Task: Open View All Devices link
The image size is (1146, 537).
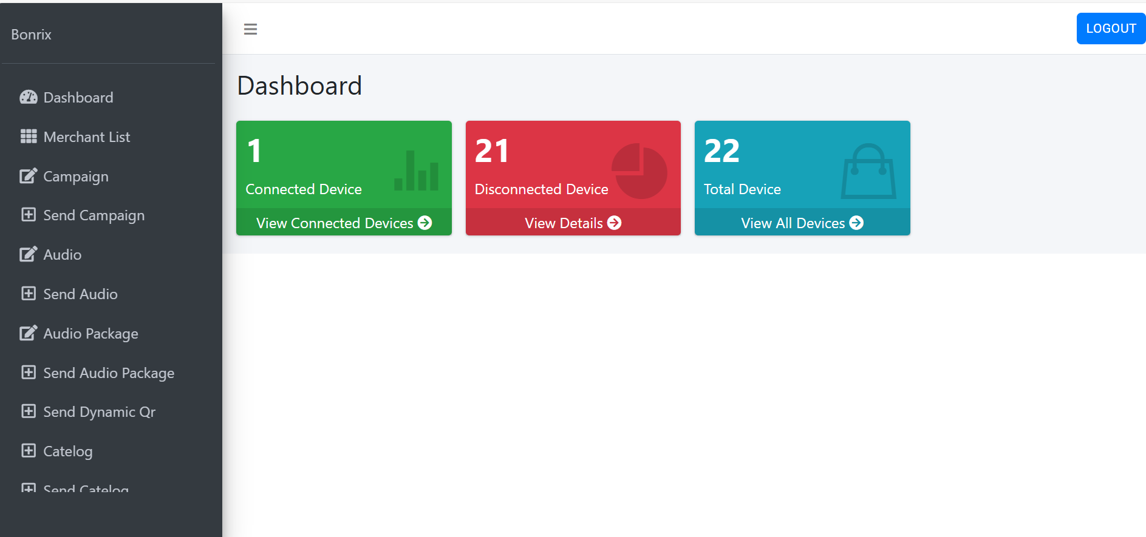Action: [802, 223]
